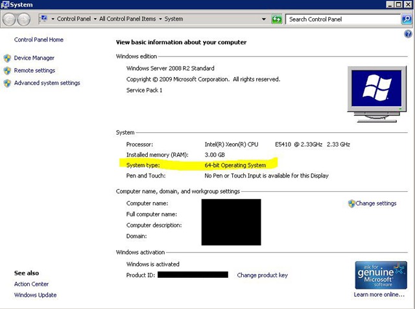The width and height of the screenshot is (415, 309).
Task: Open help via blue question mark icon
Action: point(408,34)
